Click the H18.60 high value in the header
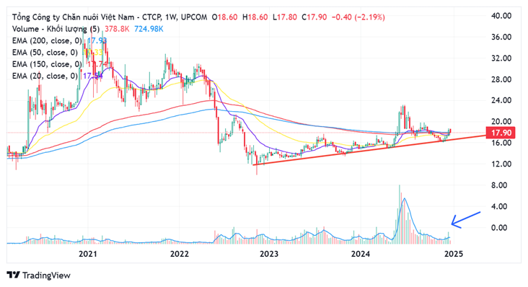This screenshot has width=528, height=287. 255,17
